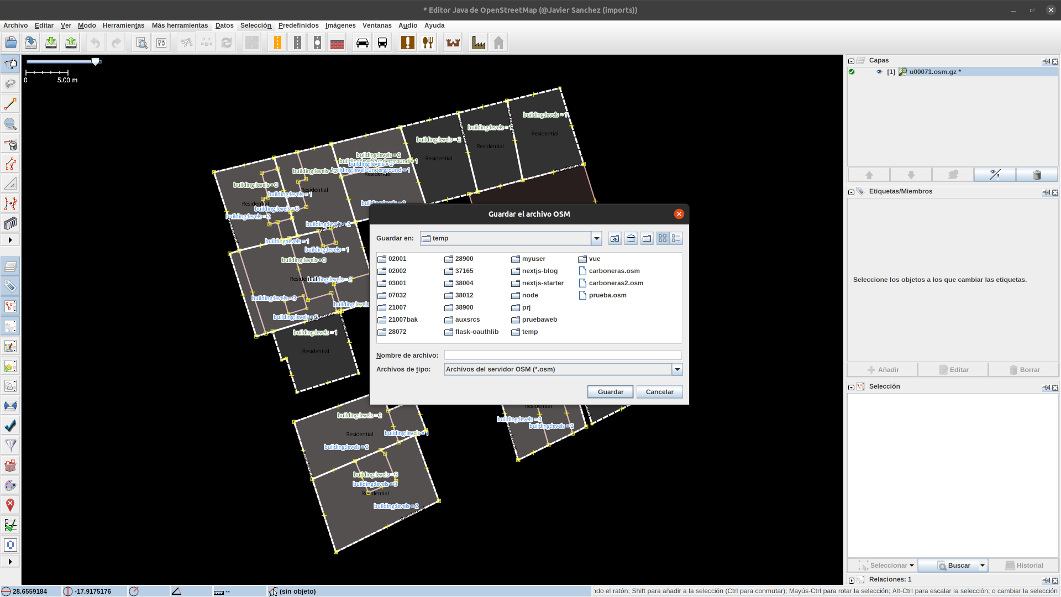Click the home folder icon in save dialog
The image size is (1061, 597).
pos(631,238)
